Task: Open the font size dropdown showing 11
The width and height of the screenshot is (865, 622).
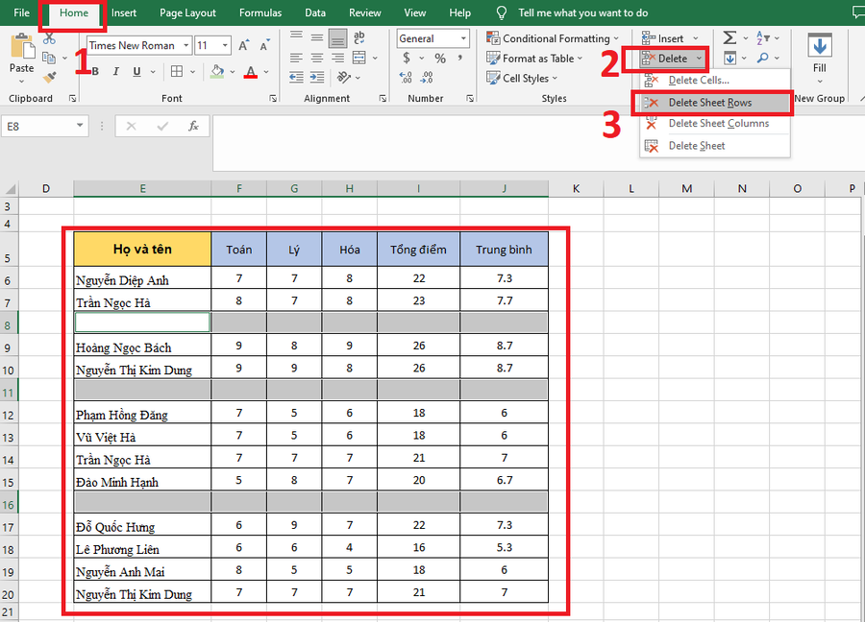Action: 225,45
